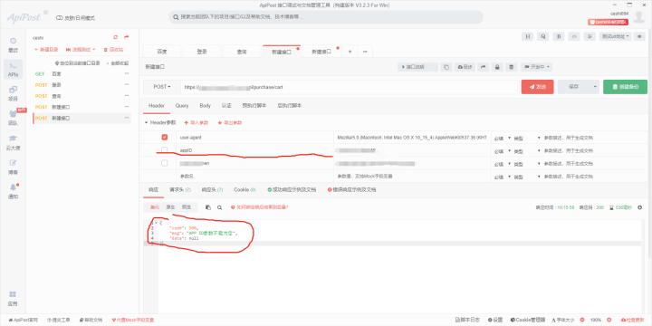Viewport: 652px width, 326px height.
Task: Switch to the Query tab
Action: [182, 106]
